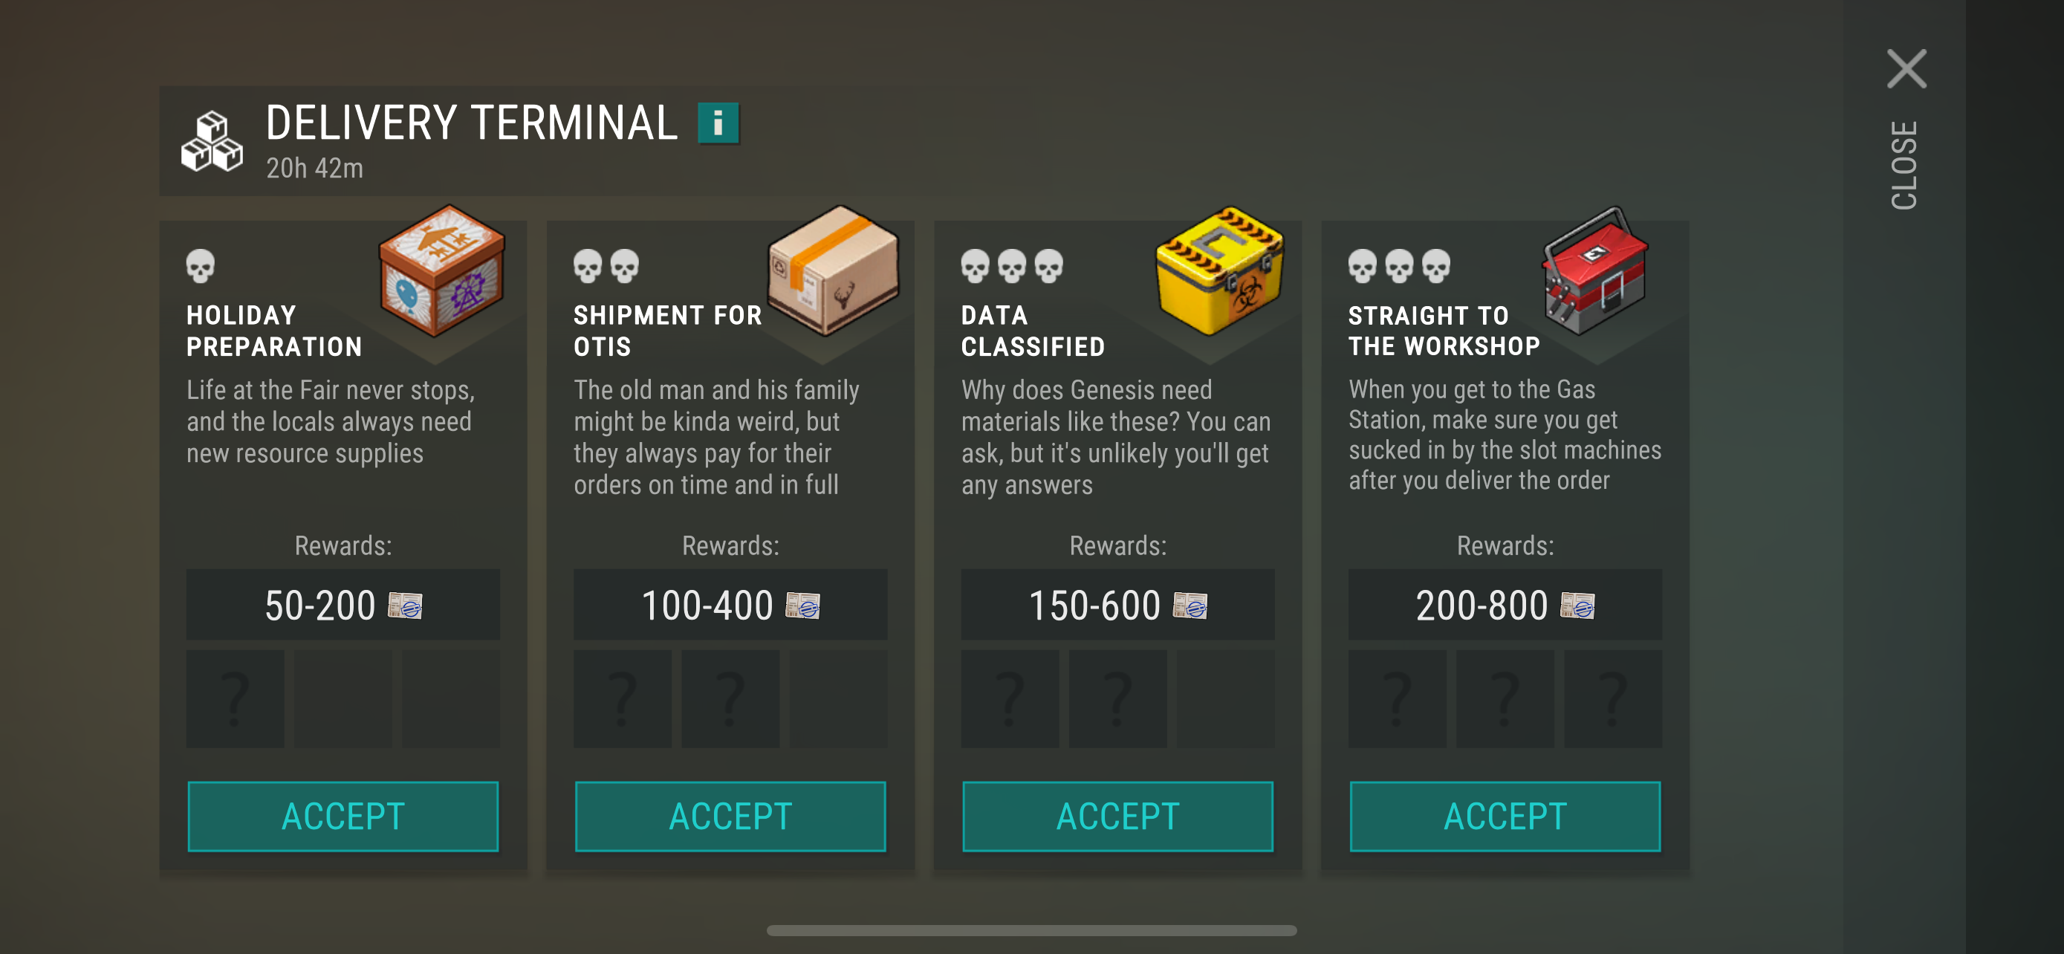Tap the red workshop toolbox icon
2064x954 pixels.
[x=1595, y=270]
